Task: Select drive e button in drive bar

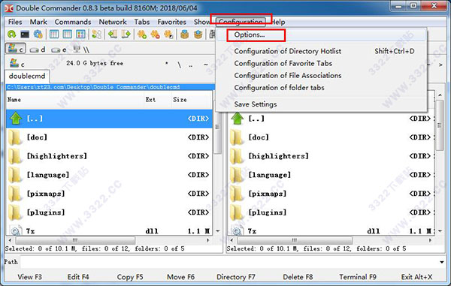Action: click(x=59, y=50)
